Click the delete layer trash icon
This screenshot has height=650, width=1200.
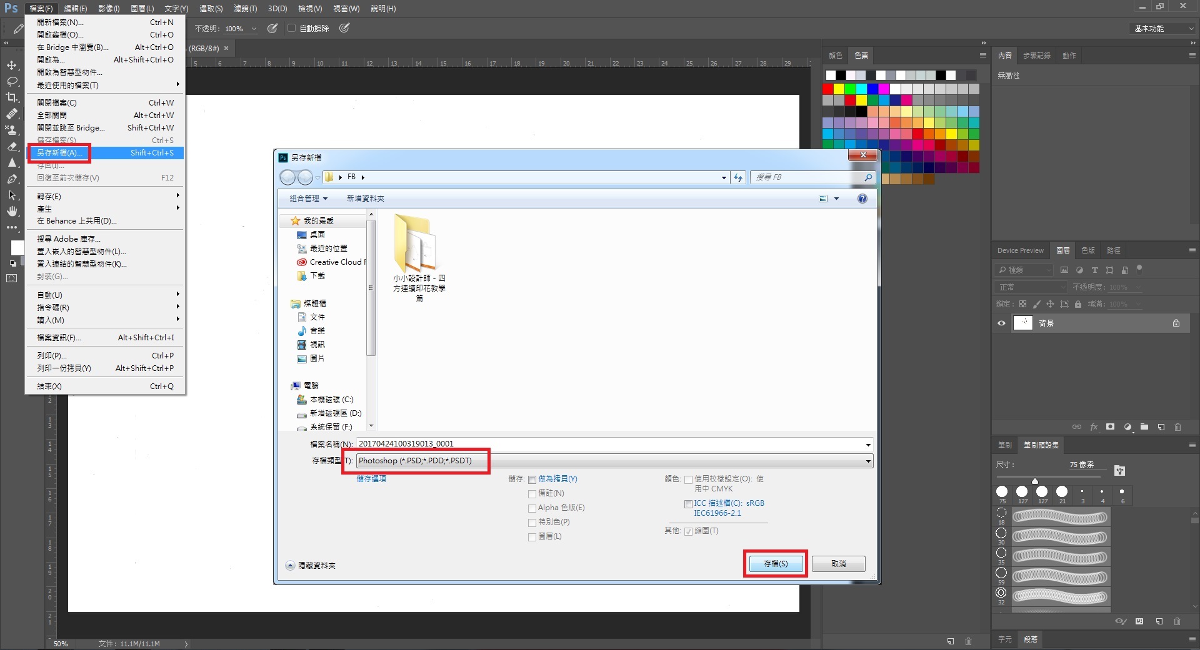click(1177, 427)
